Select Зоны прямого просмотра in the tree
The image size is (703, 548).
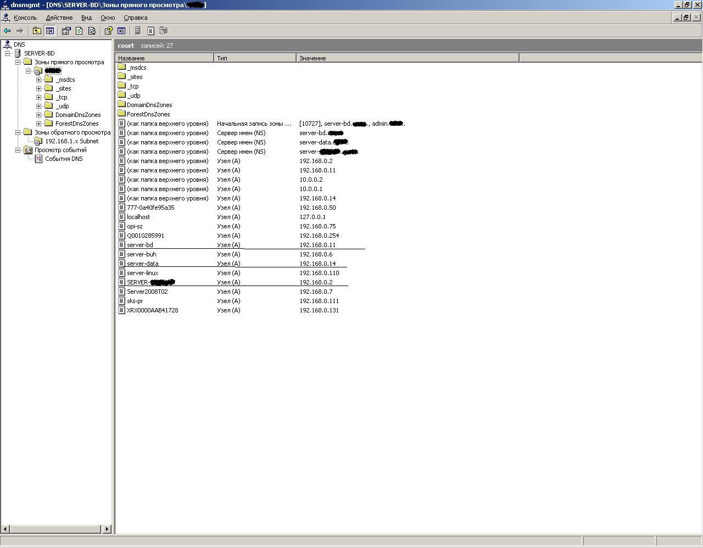pos(69,62)
